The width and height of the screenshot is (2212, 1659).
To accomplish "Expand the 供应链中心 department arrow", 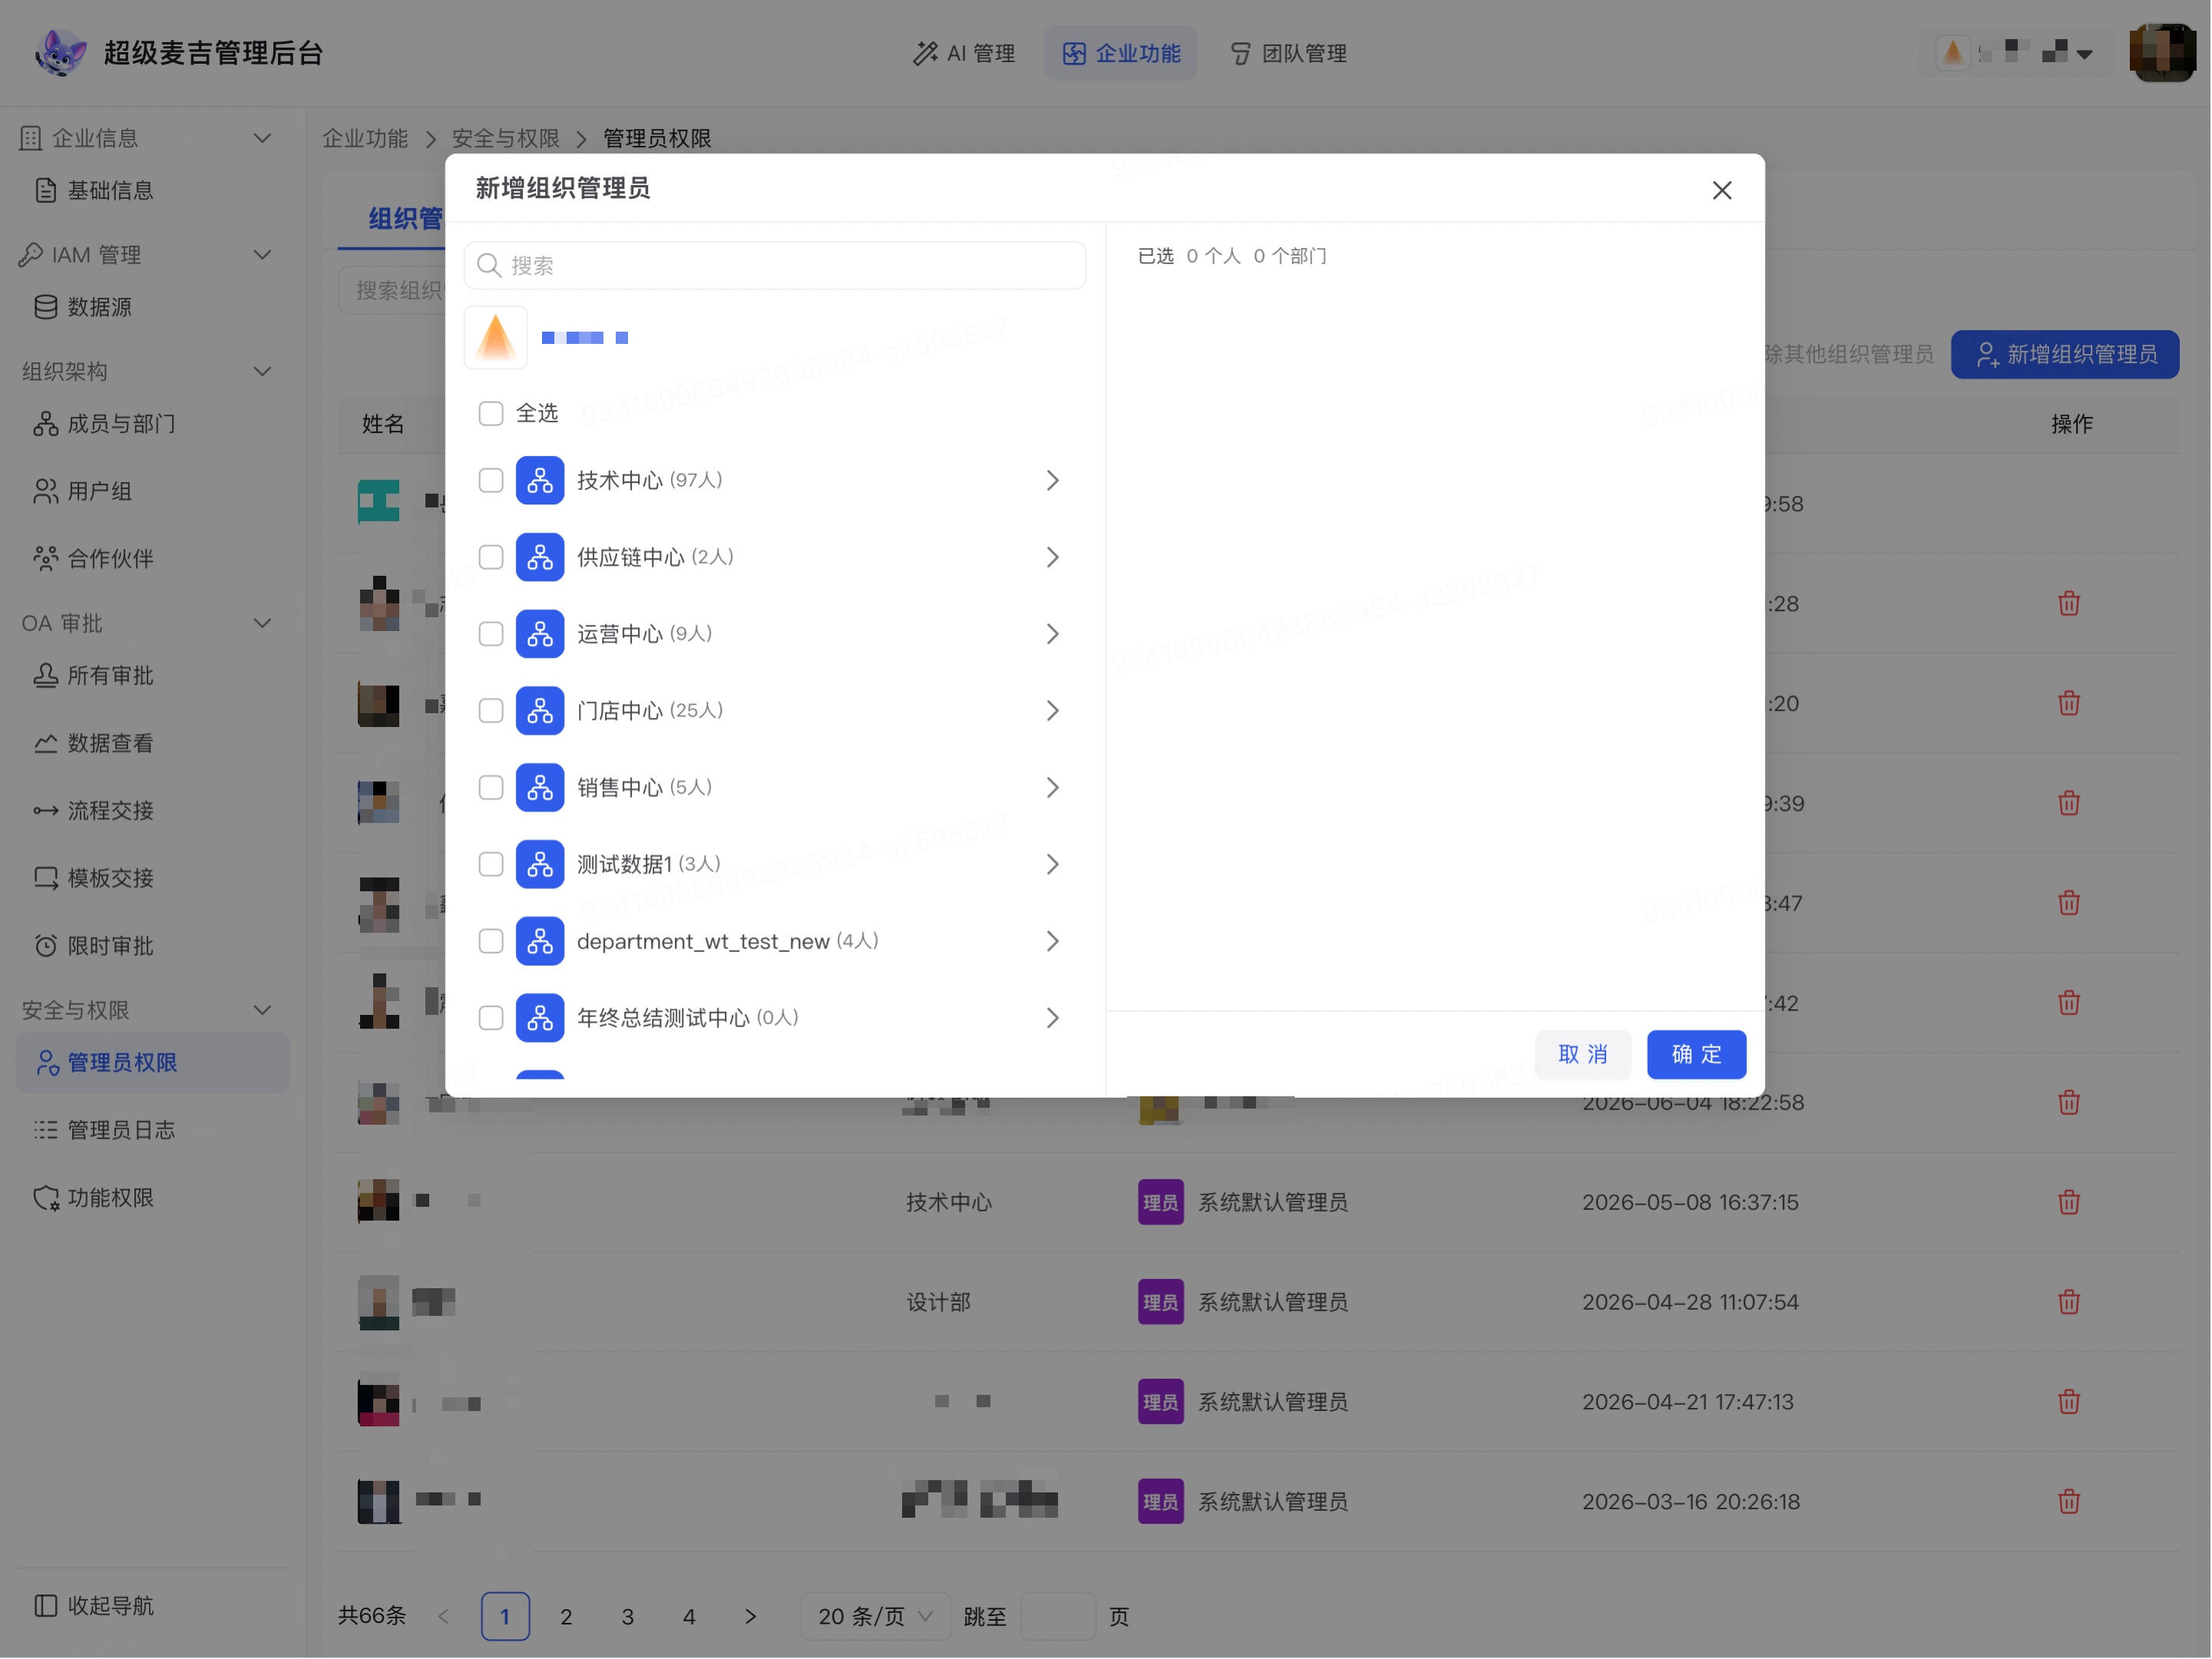I will (x=1052, y=557).
